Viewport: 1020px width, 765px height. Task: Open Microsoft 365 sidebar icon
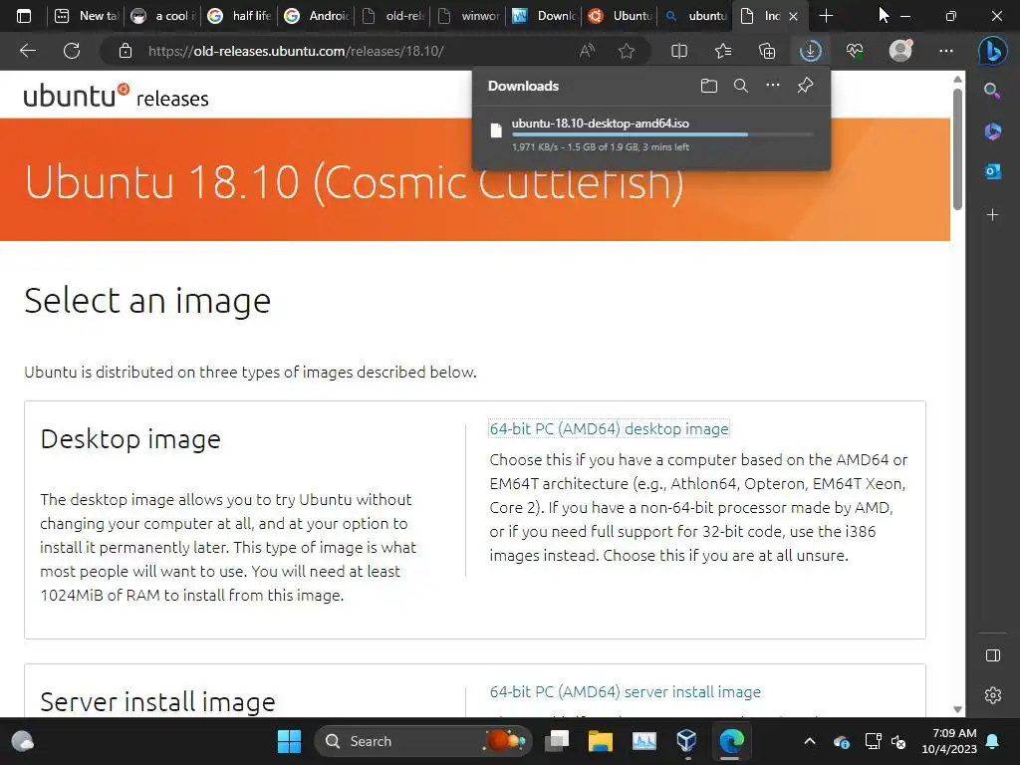[x=993, y=131]
